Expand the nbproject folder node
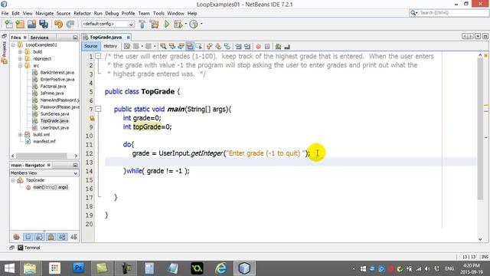Screen dimensions: 490x276 pos(20,58)
